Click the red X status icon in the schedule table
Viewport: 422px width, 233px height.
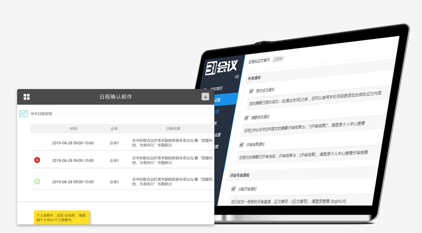(x=37, y=160)
